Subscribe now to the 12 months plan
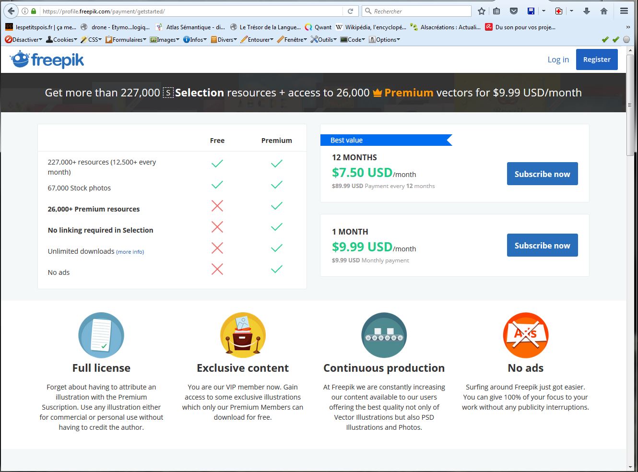 coord(542,174)
